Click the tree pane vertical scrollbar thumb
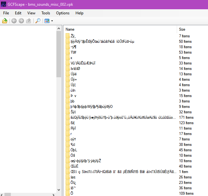 59,54
